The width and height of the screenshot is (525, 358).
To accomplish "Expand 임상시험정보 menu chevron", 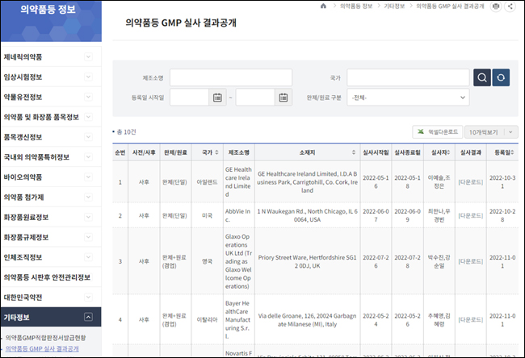I will [88, 77].
